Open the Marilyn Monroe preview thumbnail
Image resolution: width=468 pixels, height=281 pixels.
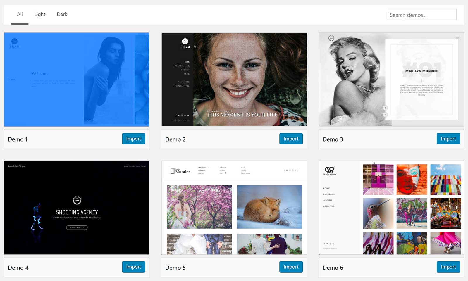pyautogui.click(x=391, y=80)
